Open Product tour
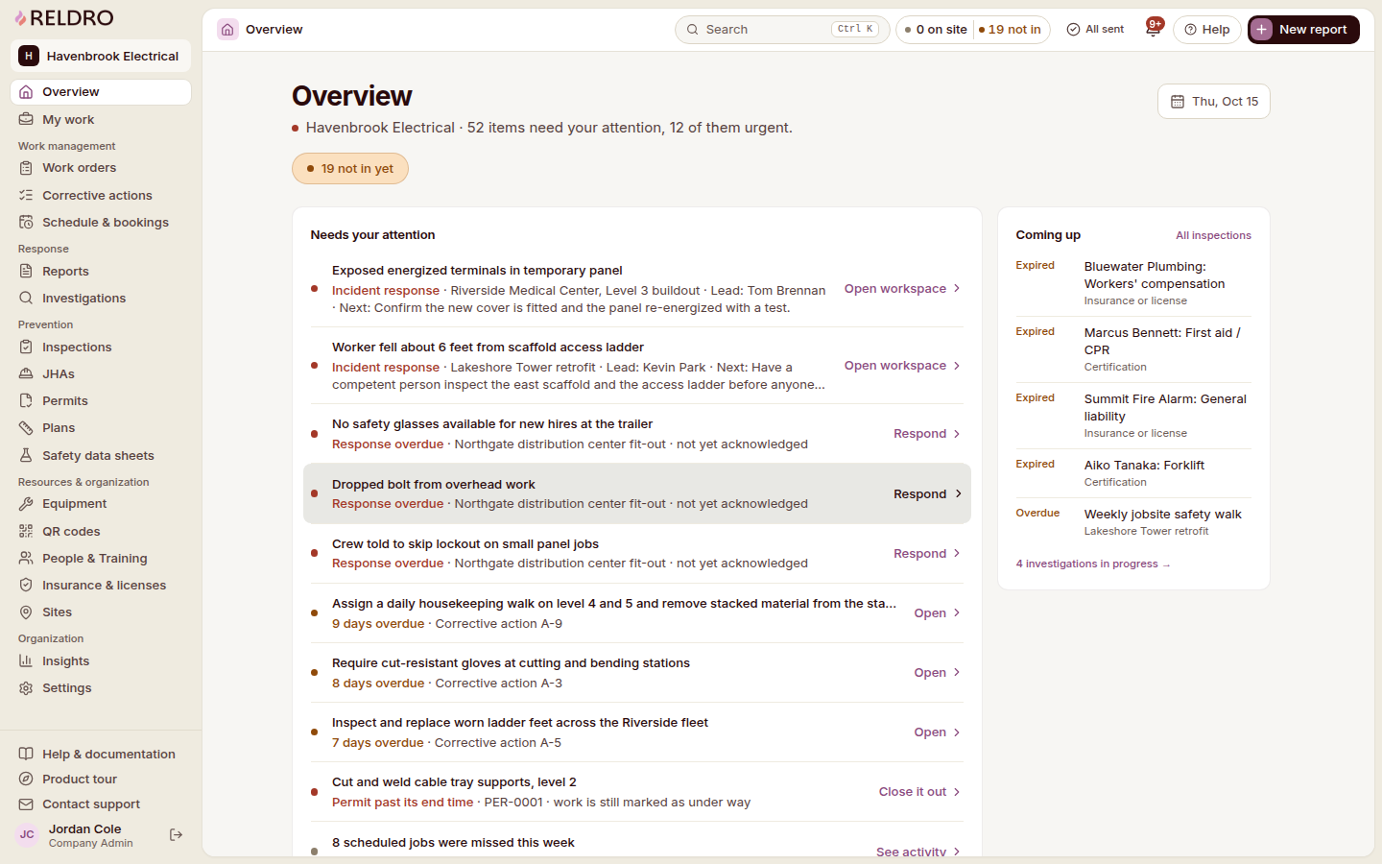This screenshot has width=1382, height=864. [101, 779]
